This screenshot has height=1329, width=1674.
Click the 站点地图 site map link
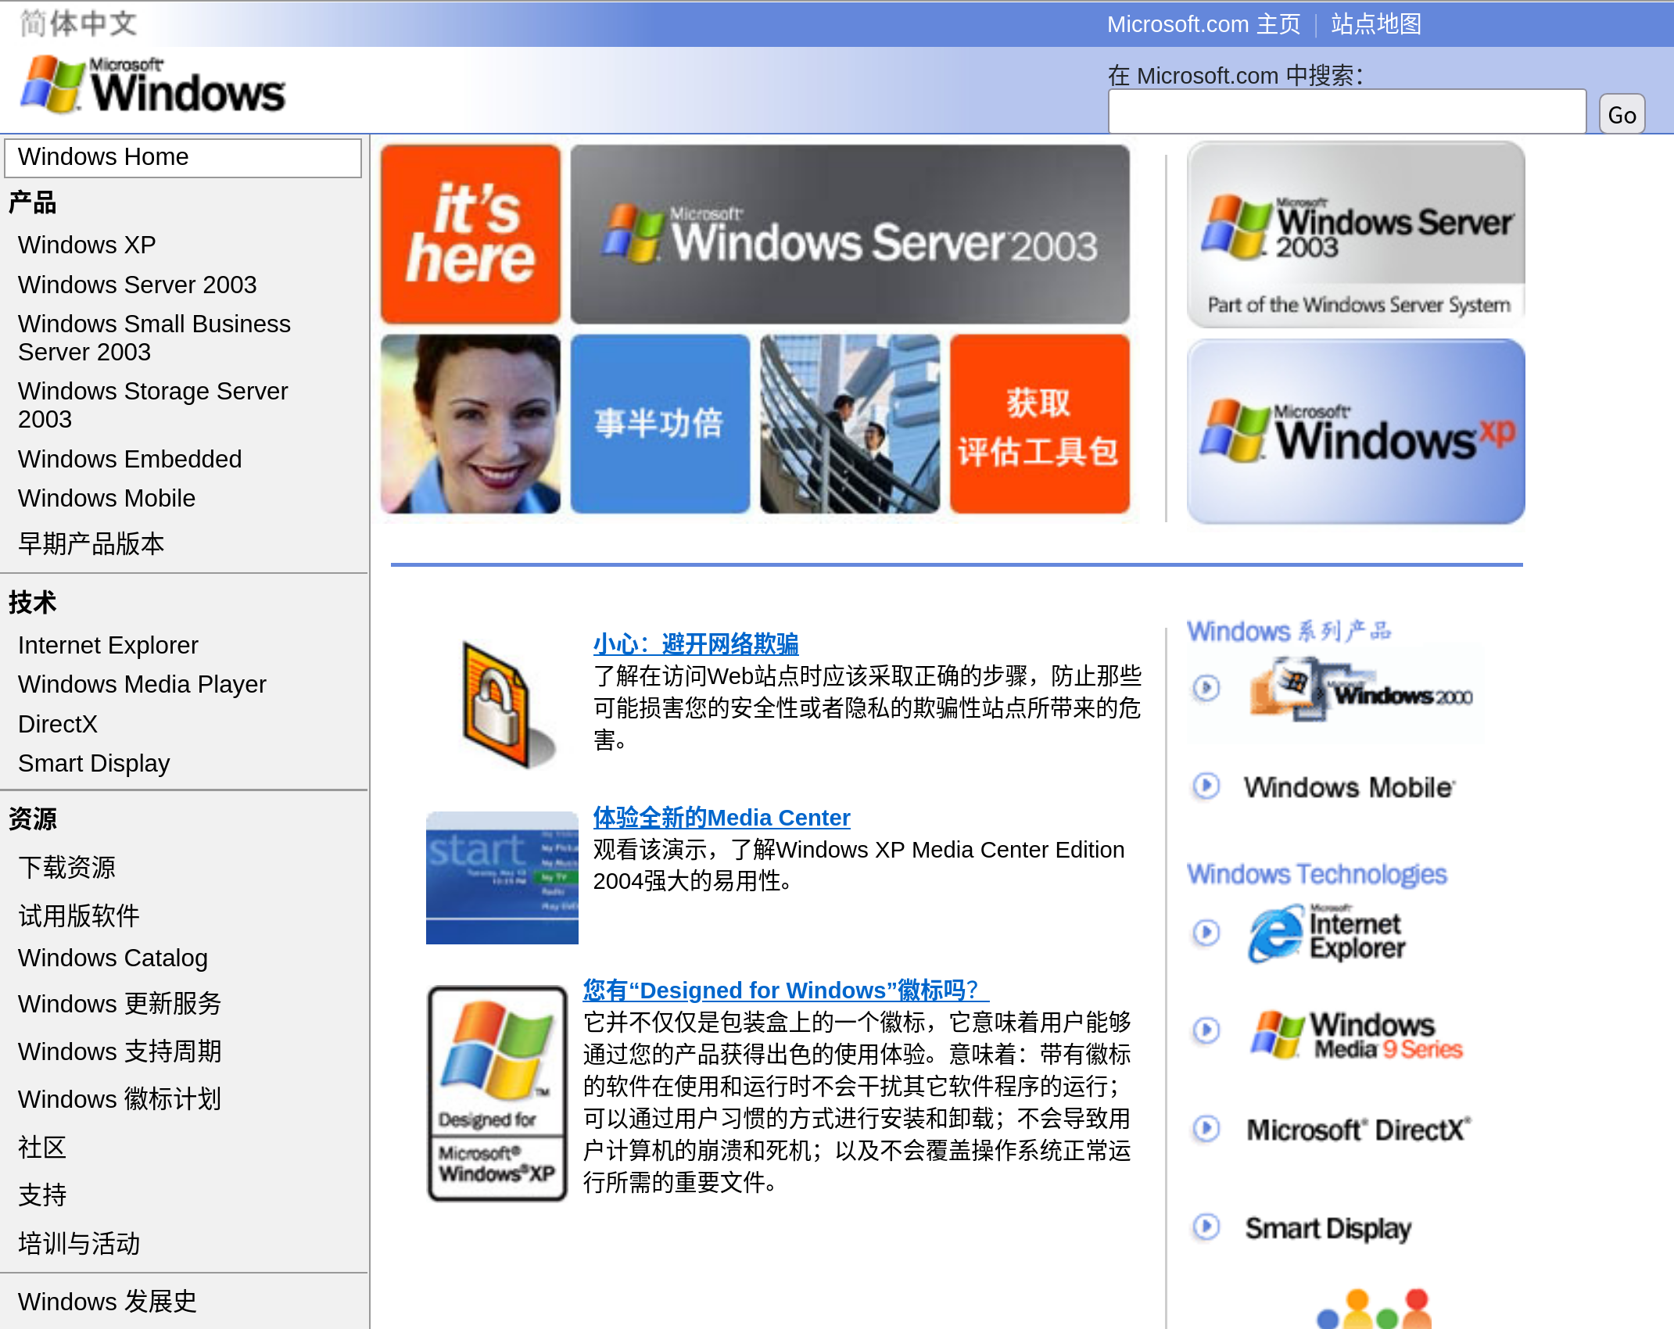(x=1375, y=24)
